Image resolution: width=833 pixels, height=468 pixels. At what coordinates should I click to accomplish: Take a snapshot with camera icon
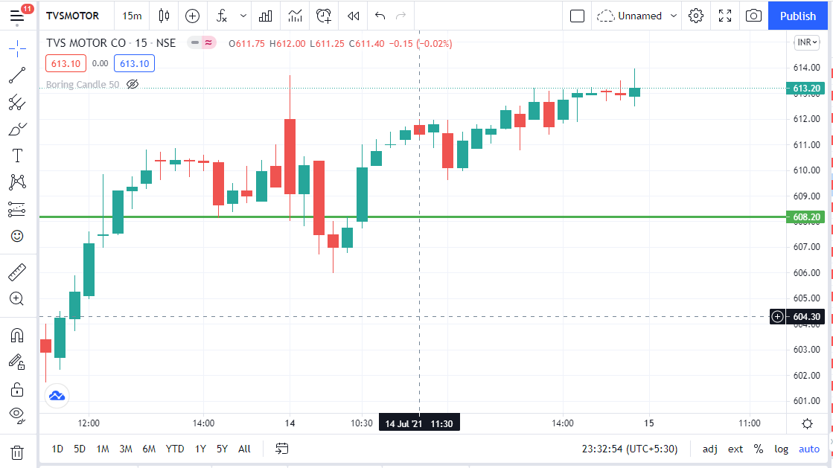753,16
